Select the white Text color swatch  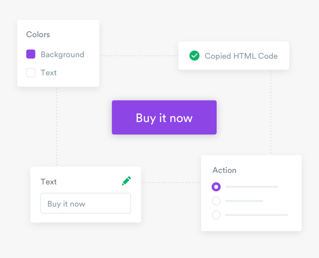click(x=31, y=73)
